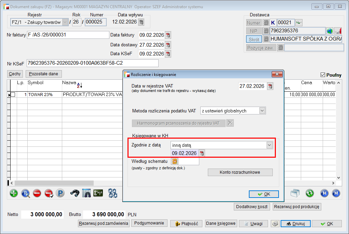The height and width of the screenshot is (234, 349).
Task: Click the glasses preview icon beside supplier number
Action: 299,22
